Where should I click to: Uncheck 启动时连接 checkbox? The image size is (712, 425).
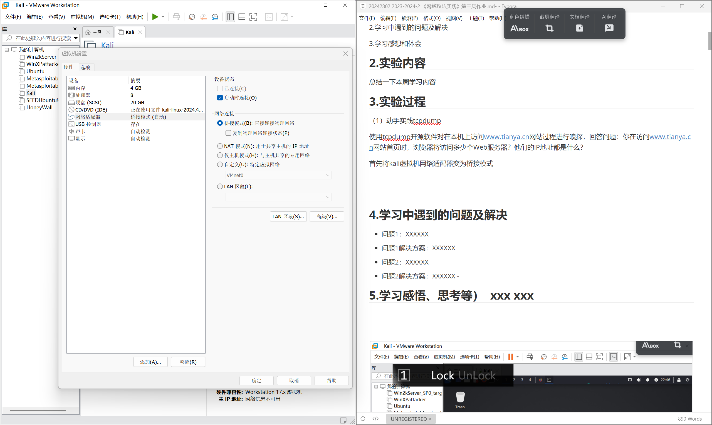click(220, 98)
